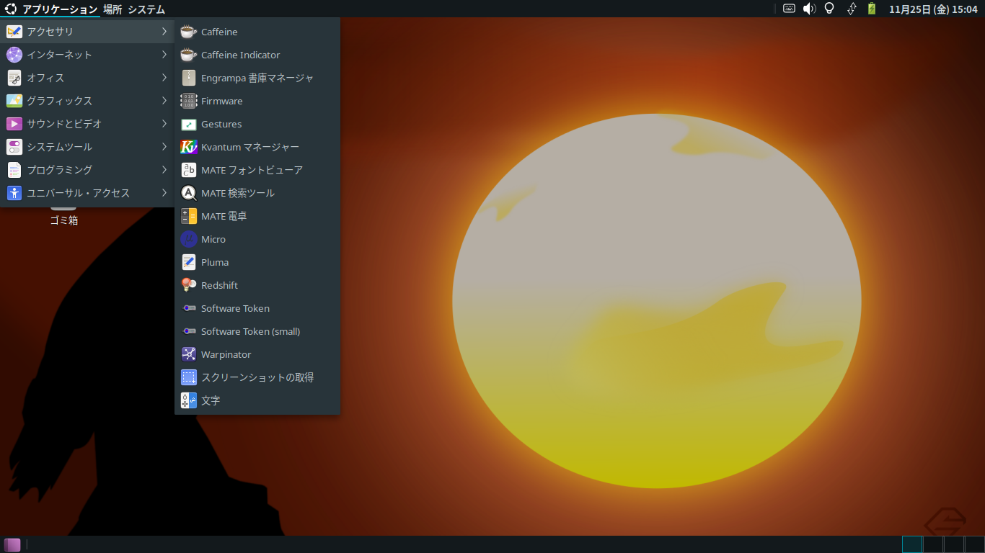Click the MATE 電卓 calculator icon
The height and width of the screenshot is (553, 985).
click(x=188, y=216)
